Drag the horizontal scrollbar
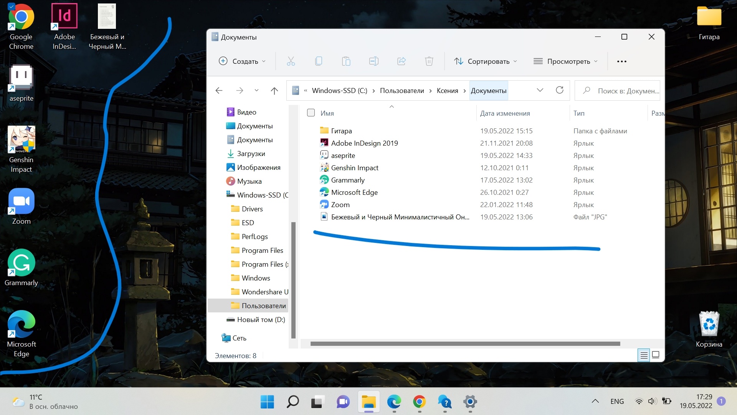 [465, 344]
